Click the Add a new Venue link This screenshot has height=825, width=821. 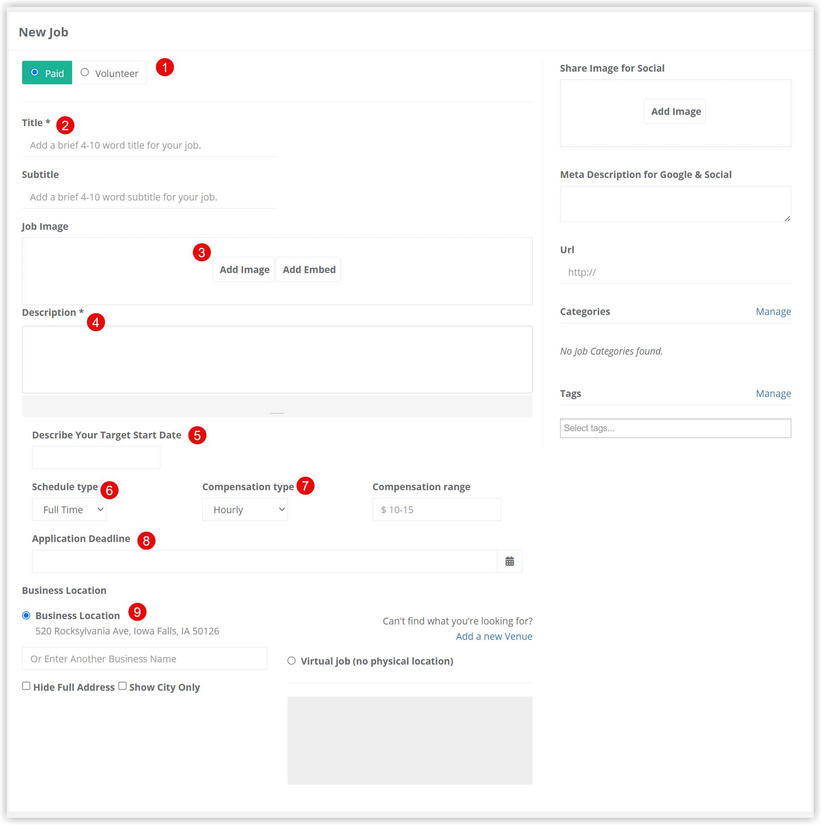[494, 637]
